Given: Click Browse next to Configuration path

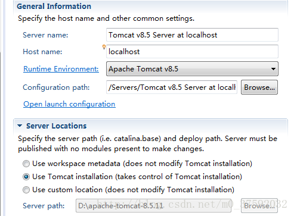Looking at the screenshot, I should [259, 87].
